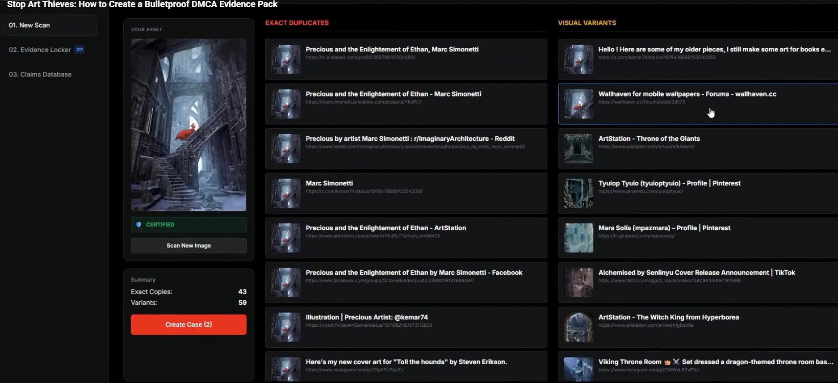Click thumbnail of 'Illustration | Precious Artist: @kemar74'
838x383 pixels.
(x=286, y=327)
